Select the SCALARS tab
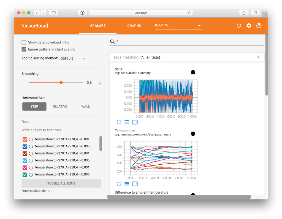Screen dimensions: 282x219 [98, 26]
